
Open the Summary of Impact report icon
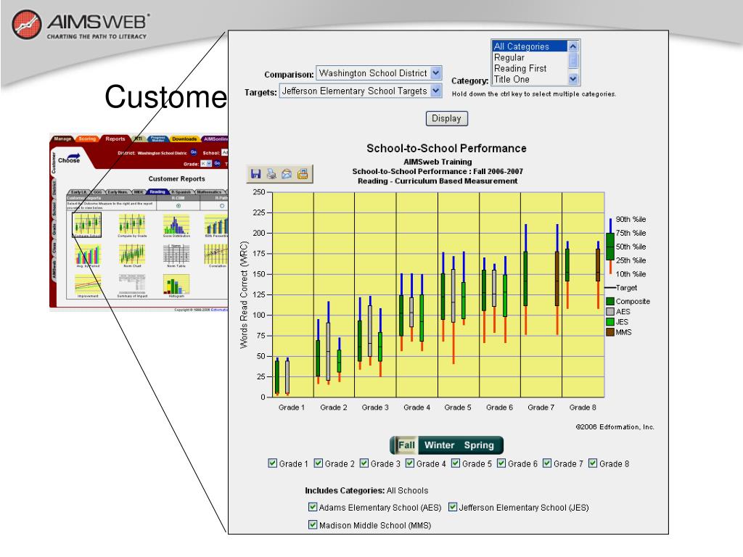coord(132,286)
